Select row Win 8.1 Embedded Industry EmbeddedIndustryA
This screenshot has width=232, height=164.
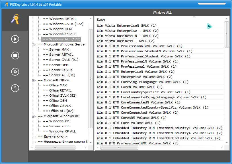160,133
